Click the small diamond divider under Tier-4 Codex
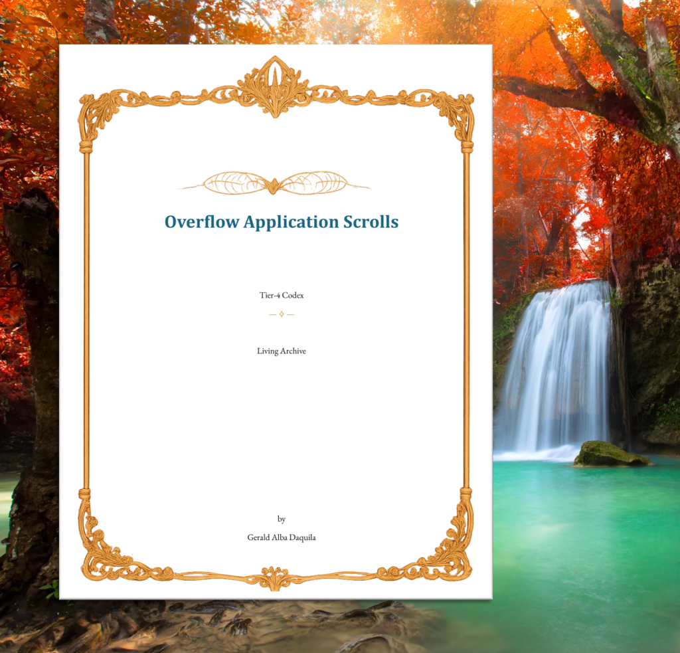 (x=281, y=314)
